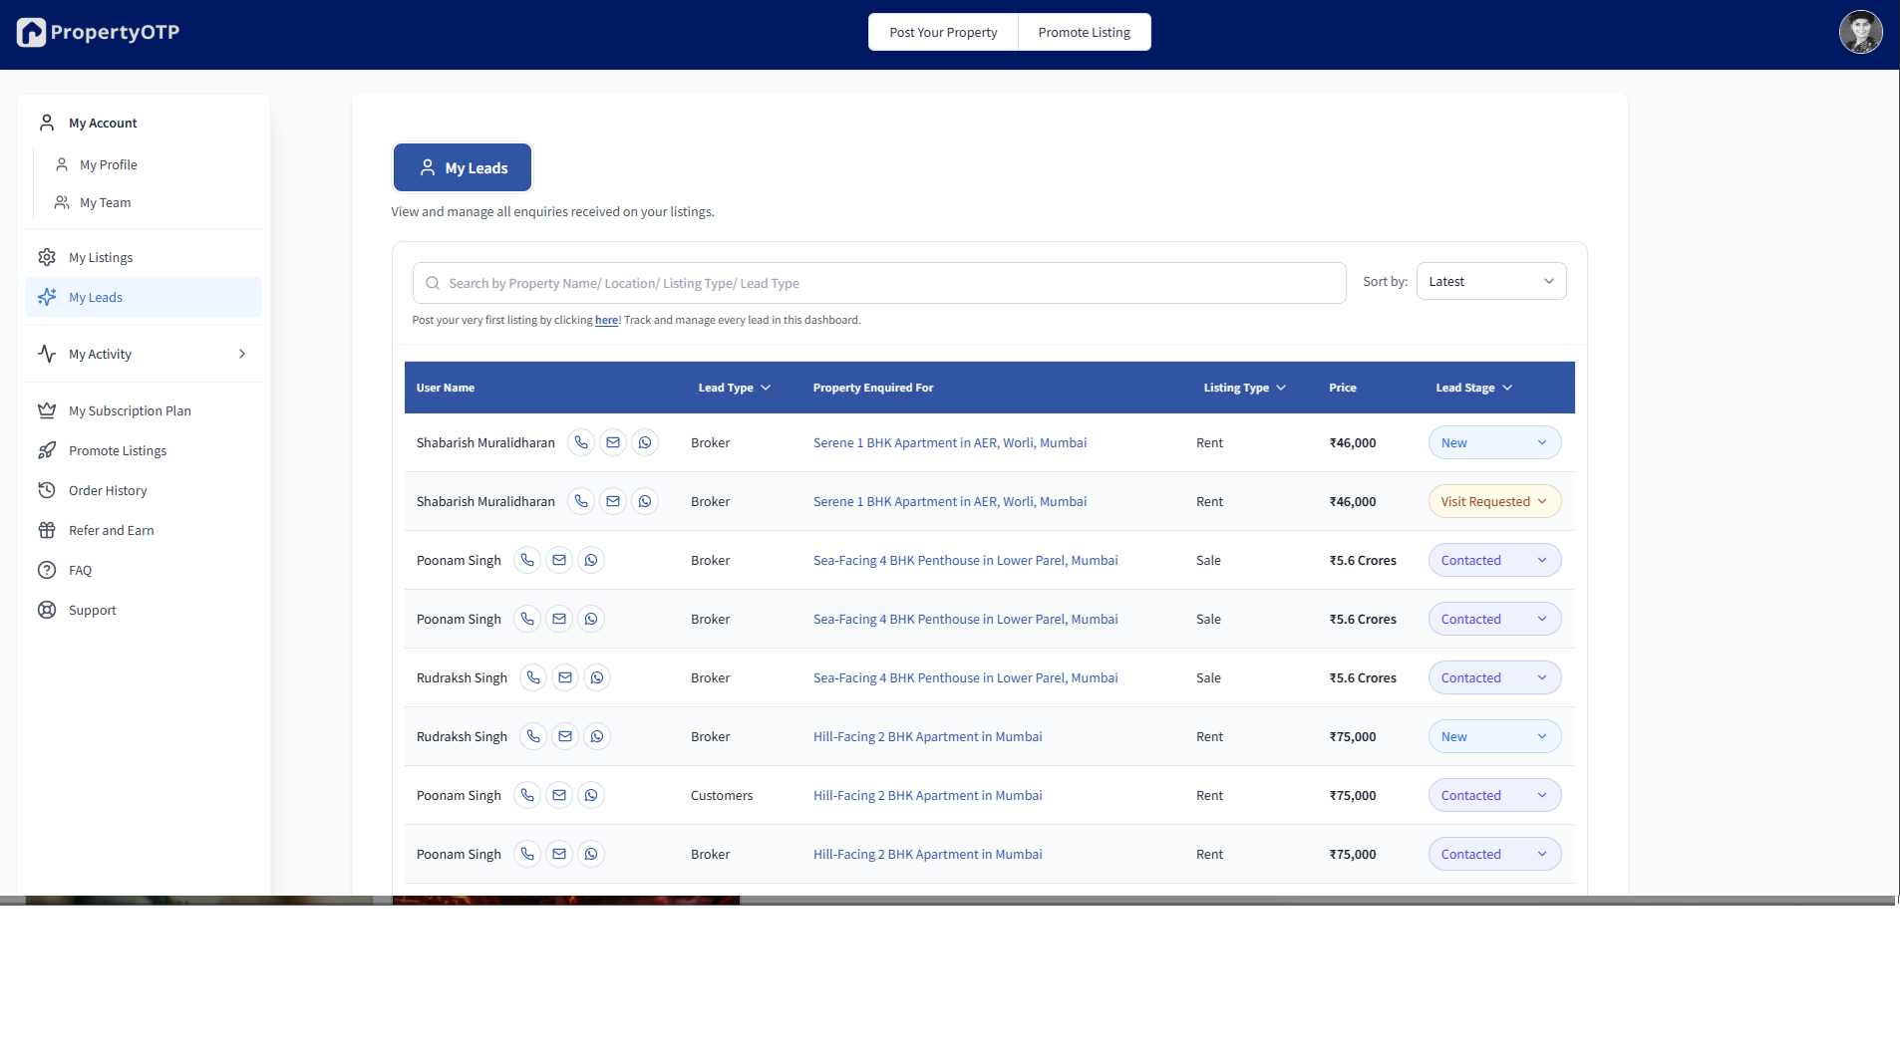Click WhatsApp icon for Rudraksh Singh Hill-Facing row
This screenshot has height=1063, width=1900.
[x=597, y=736]
